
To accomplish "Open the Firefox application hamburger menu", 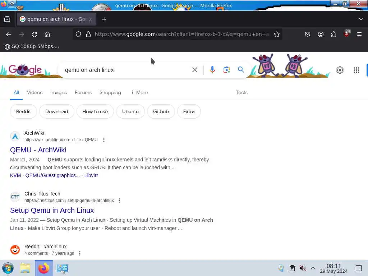I will [359, 34].
